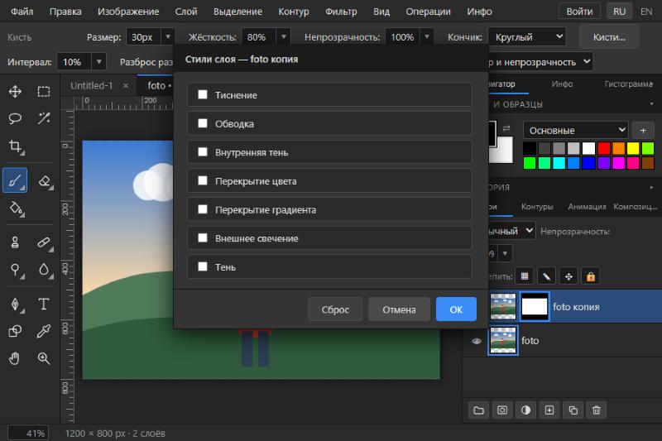662x441 pixels.
Task: Duplicate the selected layer
Action: 573,410
